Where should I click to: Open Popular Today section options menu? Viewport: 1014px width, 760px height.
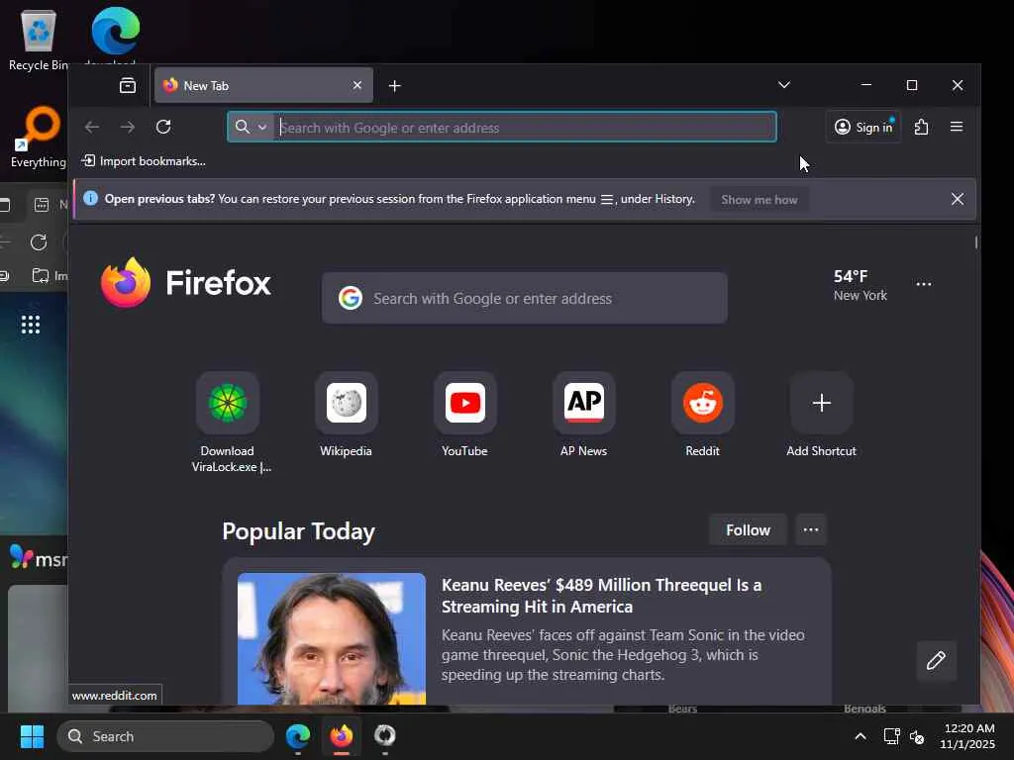click(811, 530)
